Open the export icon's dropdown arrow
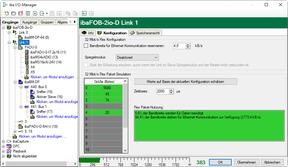The image size is (288, 167). click(47, 13)
